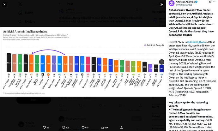Close the image viewer overlay
The width and height of the screenshot is (218, 131).
tap(4, 4)
